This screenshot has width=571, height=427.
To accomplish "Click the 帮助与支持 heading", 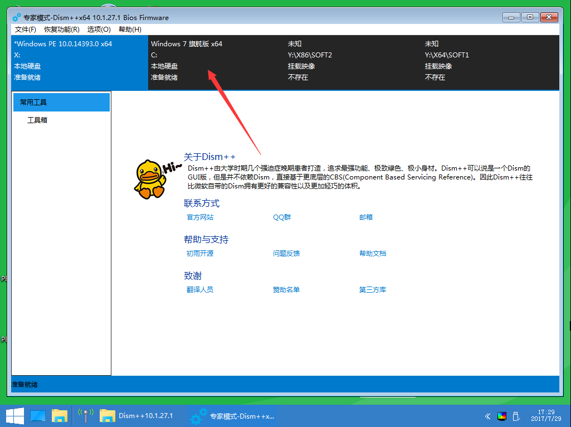I will [206, 239].
